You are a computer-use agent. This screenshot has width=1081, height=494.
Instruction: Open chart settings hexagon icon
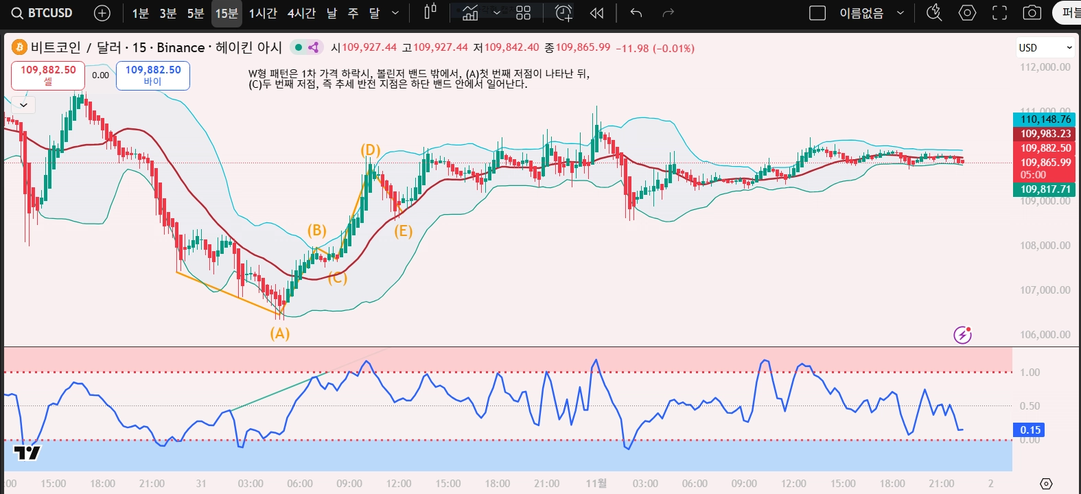click(x=967, y=12)
